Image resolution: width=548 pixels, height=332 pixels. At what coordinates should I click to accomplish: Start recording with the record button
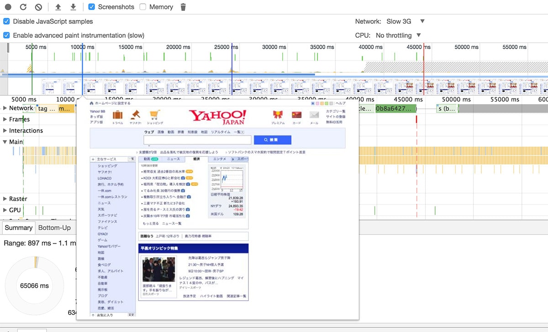[8, 7]
